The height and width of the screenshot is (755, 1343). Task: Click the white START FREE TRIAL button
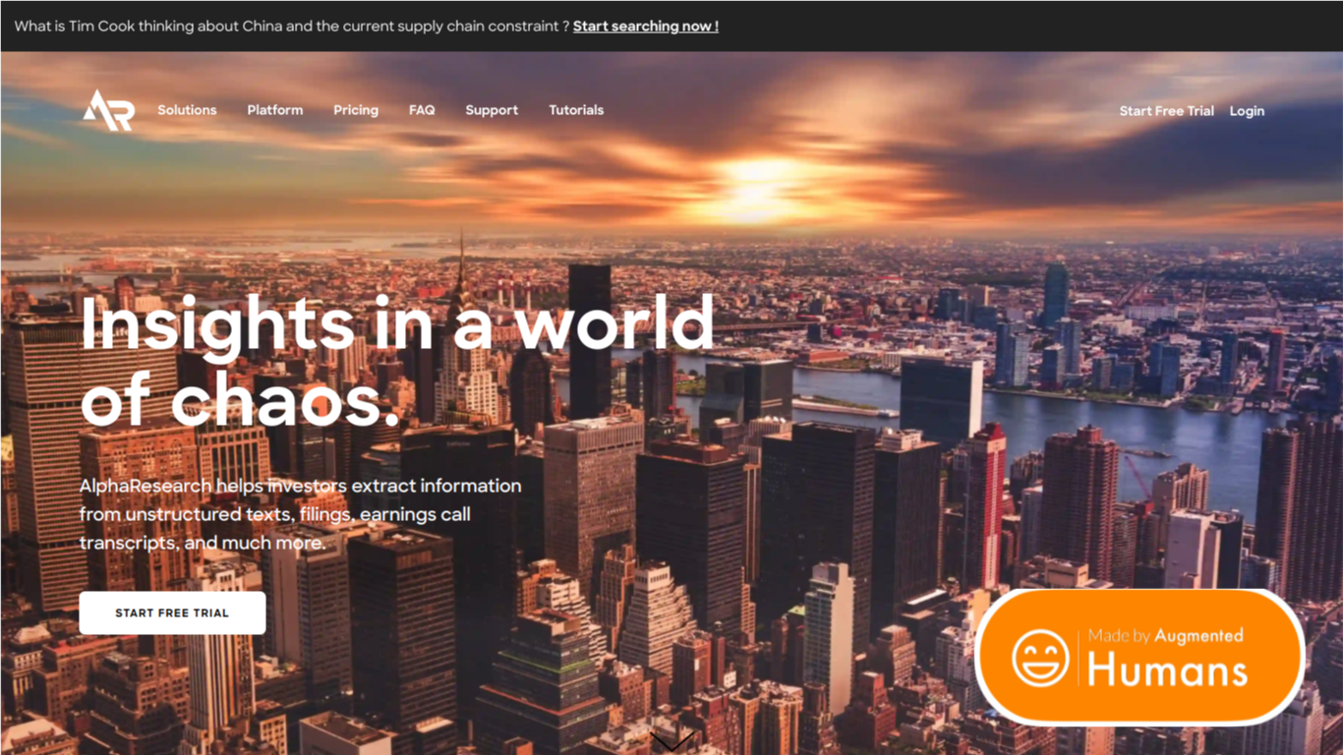tap(172, 612)
